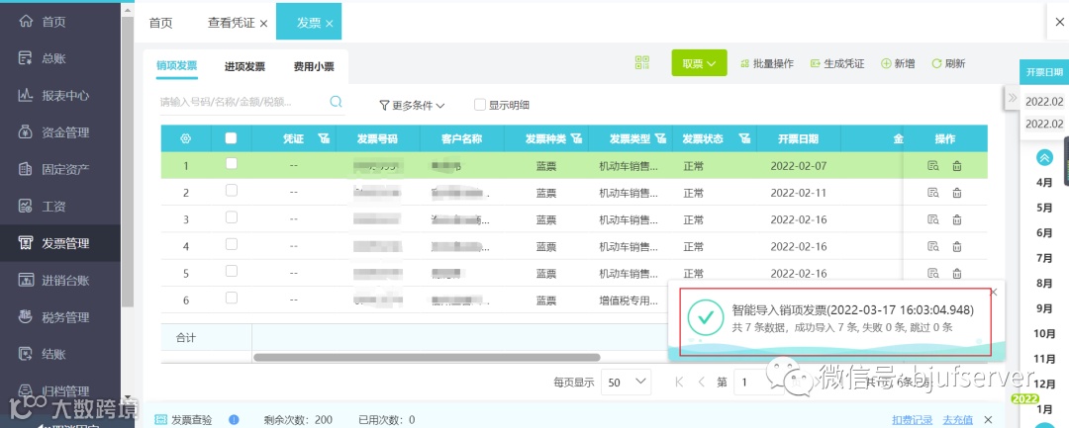View details icon for row 1
Image resolution: width=1069 pixels, height=428 pixels.
click(932, 165)
